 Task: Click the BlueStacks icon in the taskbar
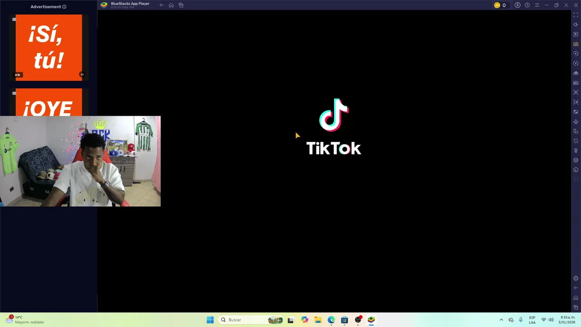point(371,320)
